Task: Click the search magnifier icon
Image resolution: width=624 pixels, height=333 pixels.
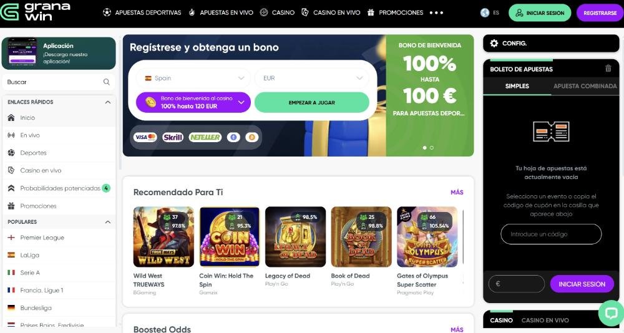Action: coord(106,82)
